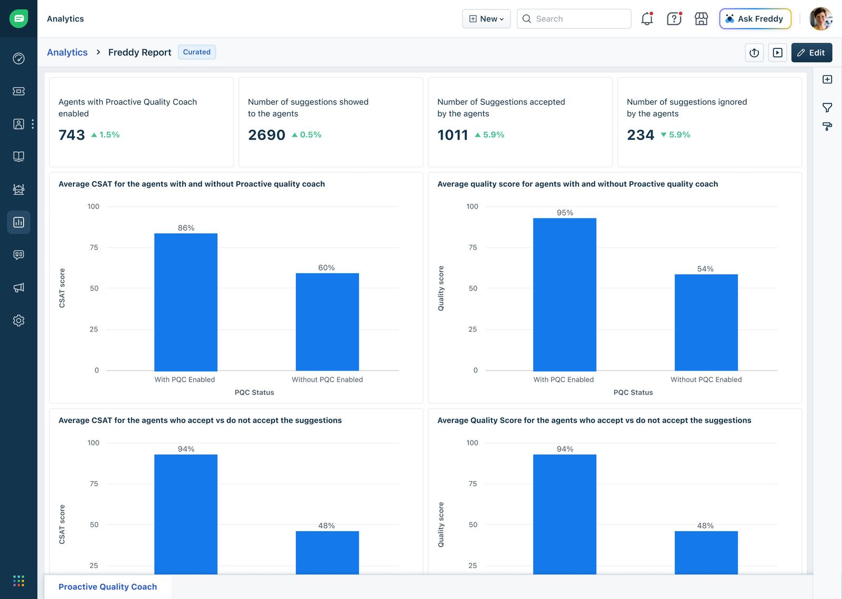This screenshot has width=842, height=599.
Task: Open the megaphone campaigns icon in sidebar
Action: click(18, 287)
